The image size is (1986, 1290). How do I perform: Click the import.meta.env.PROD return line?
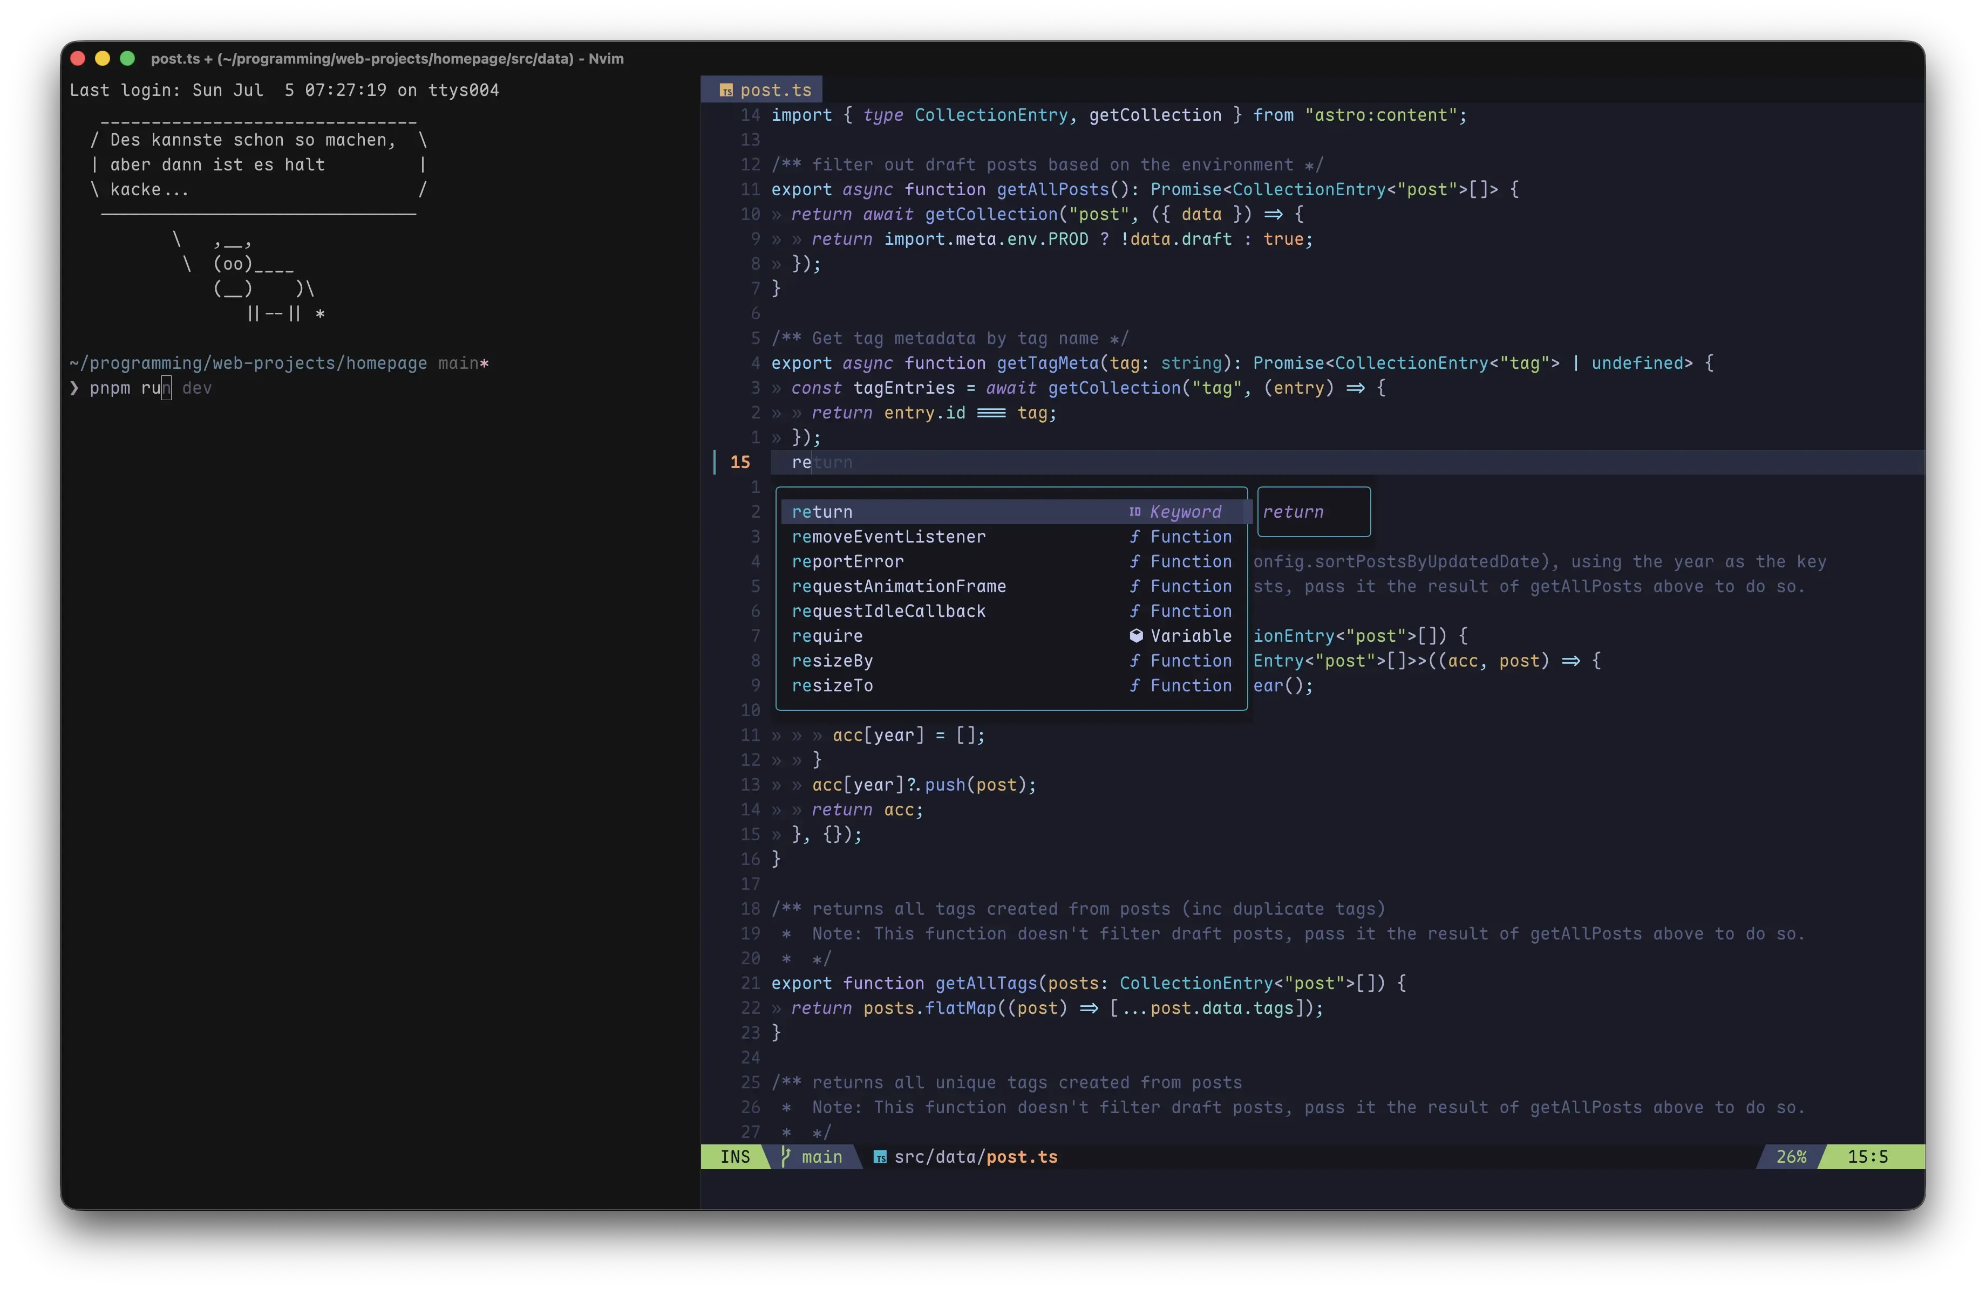1062,239
